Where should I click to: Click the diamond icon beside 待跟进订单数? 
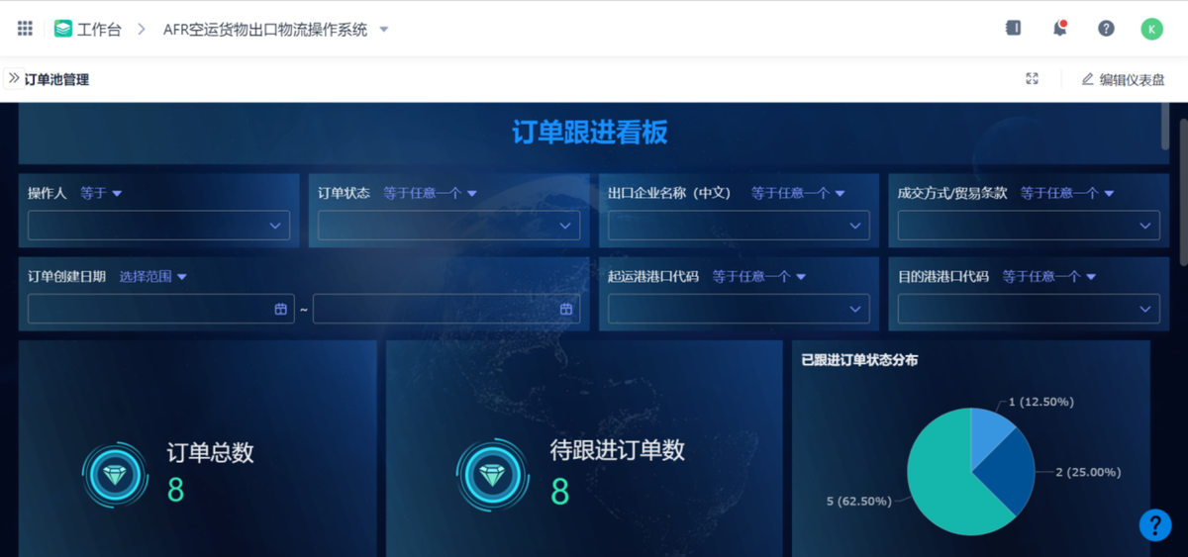tap(490, 475)
